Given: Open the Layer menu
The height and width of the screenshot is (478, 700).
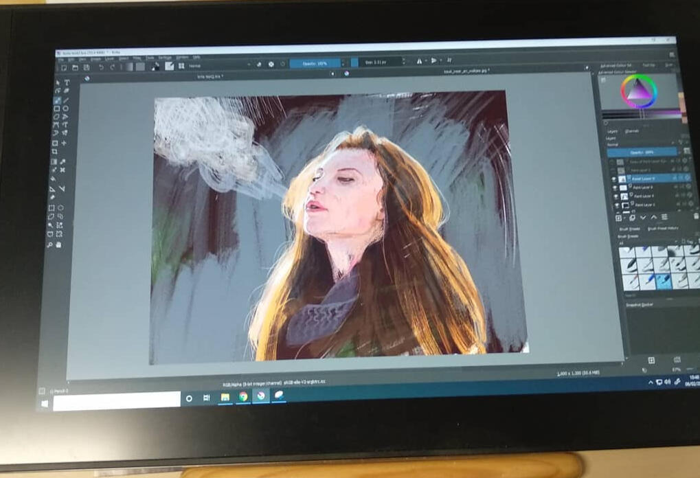Looking at the screenshot, I should point(109,59).
